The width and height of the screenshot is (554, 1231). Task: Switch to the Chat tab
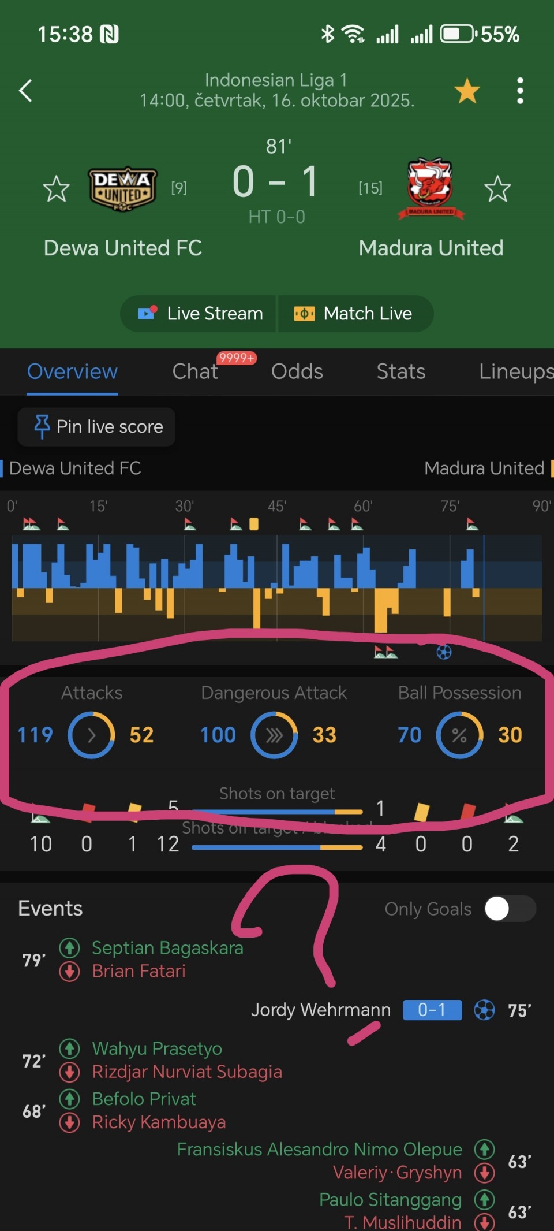pyautogui.click(x=195, y=371)
